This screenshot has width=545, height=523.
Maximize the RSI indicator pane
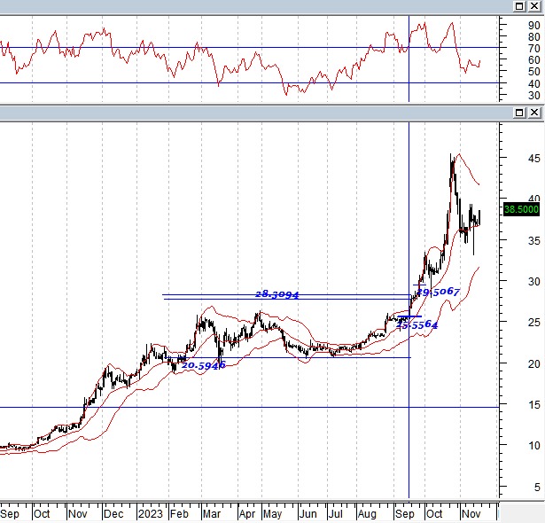pos(519,6)
